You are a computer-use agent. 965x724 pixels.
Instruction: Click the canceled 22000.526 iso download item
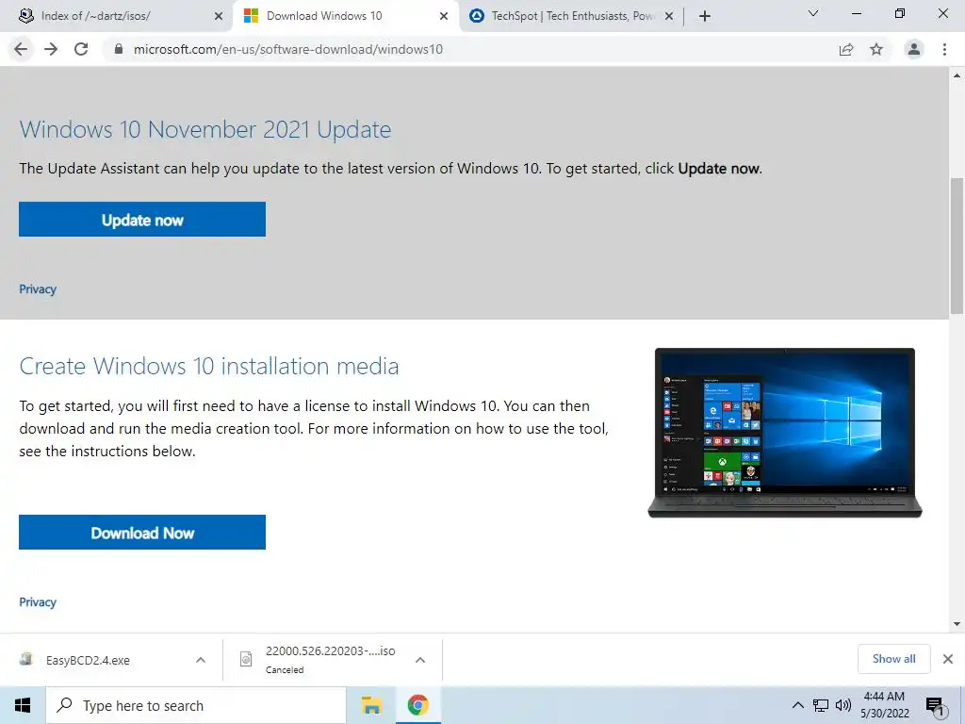[x=320, y=660]
